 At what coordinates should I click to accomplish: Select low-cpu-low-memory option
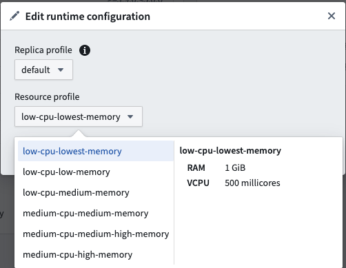tap(96, 172)
